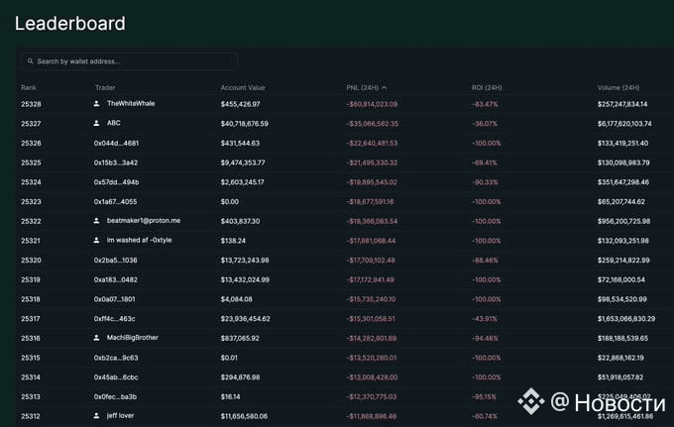Click the magnifier icon in the search bar
674x427 pixels.
pos(31,61)
